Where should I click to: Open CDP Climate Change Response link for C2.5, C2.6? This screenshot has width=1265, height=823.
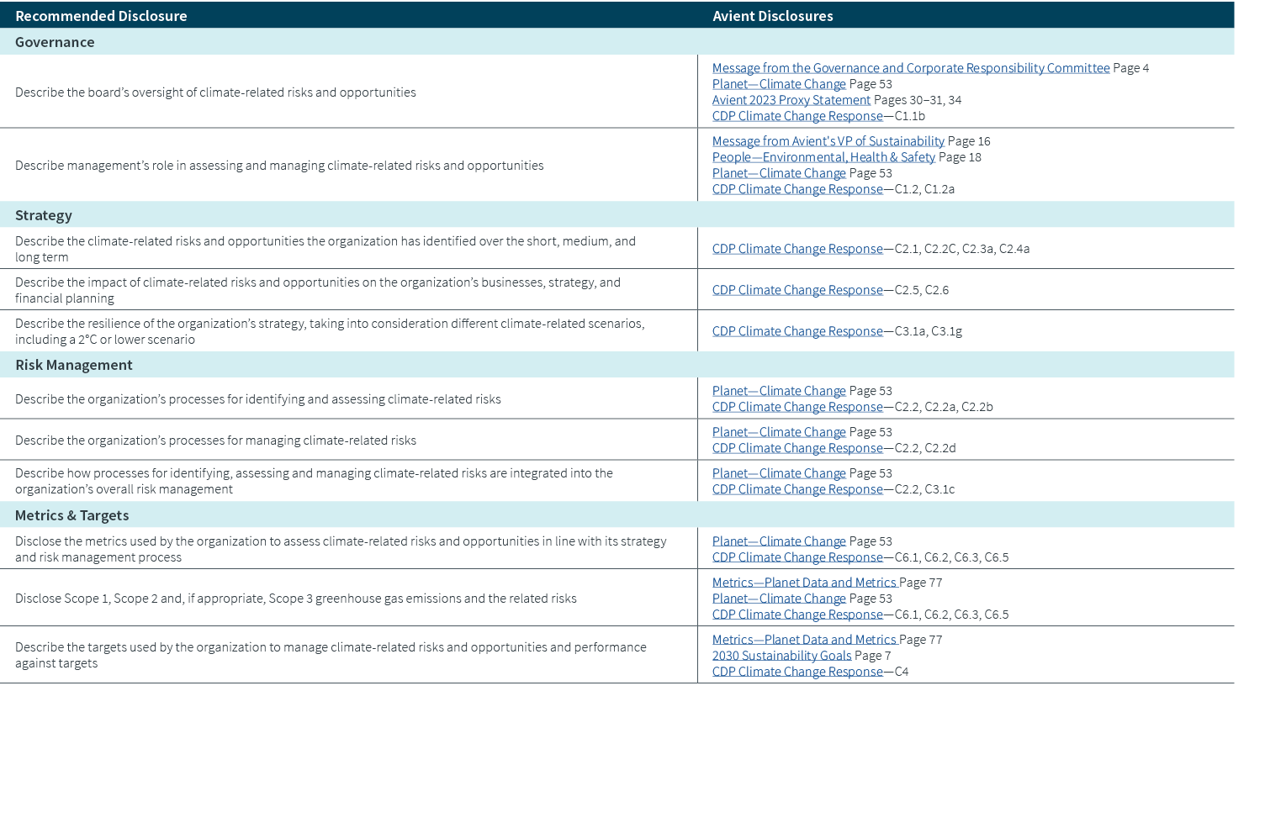click(797, 290)
